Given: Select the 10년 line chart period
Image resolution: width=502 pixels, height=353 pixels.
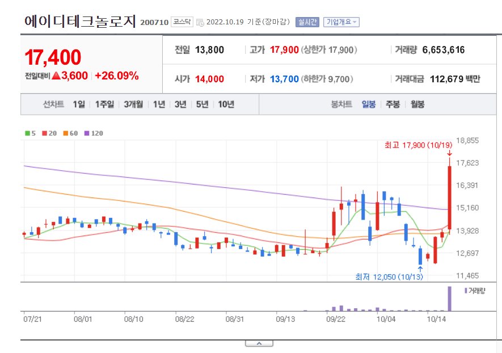Looking at the screenshot, I should pyautogui.click(x=226, y=104).
